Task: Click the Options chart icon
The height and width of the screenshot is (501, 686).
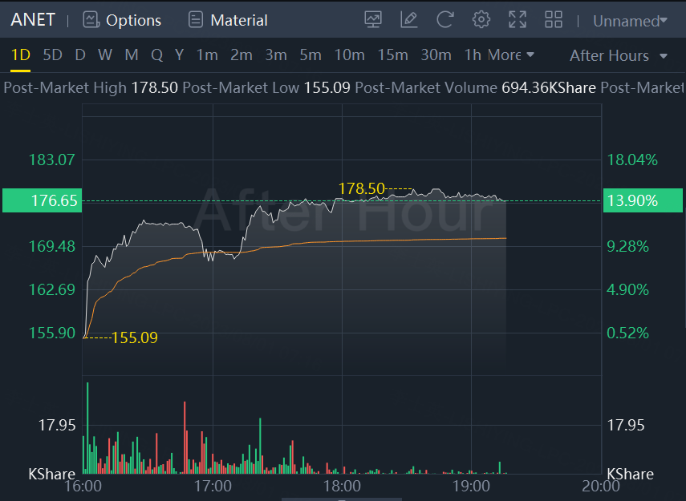Action: pyautogui.click(x=91, y=19)
